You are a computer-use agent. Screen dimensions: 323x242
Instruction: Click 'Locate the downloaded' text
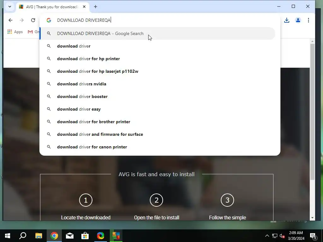(86, 217)
